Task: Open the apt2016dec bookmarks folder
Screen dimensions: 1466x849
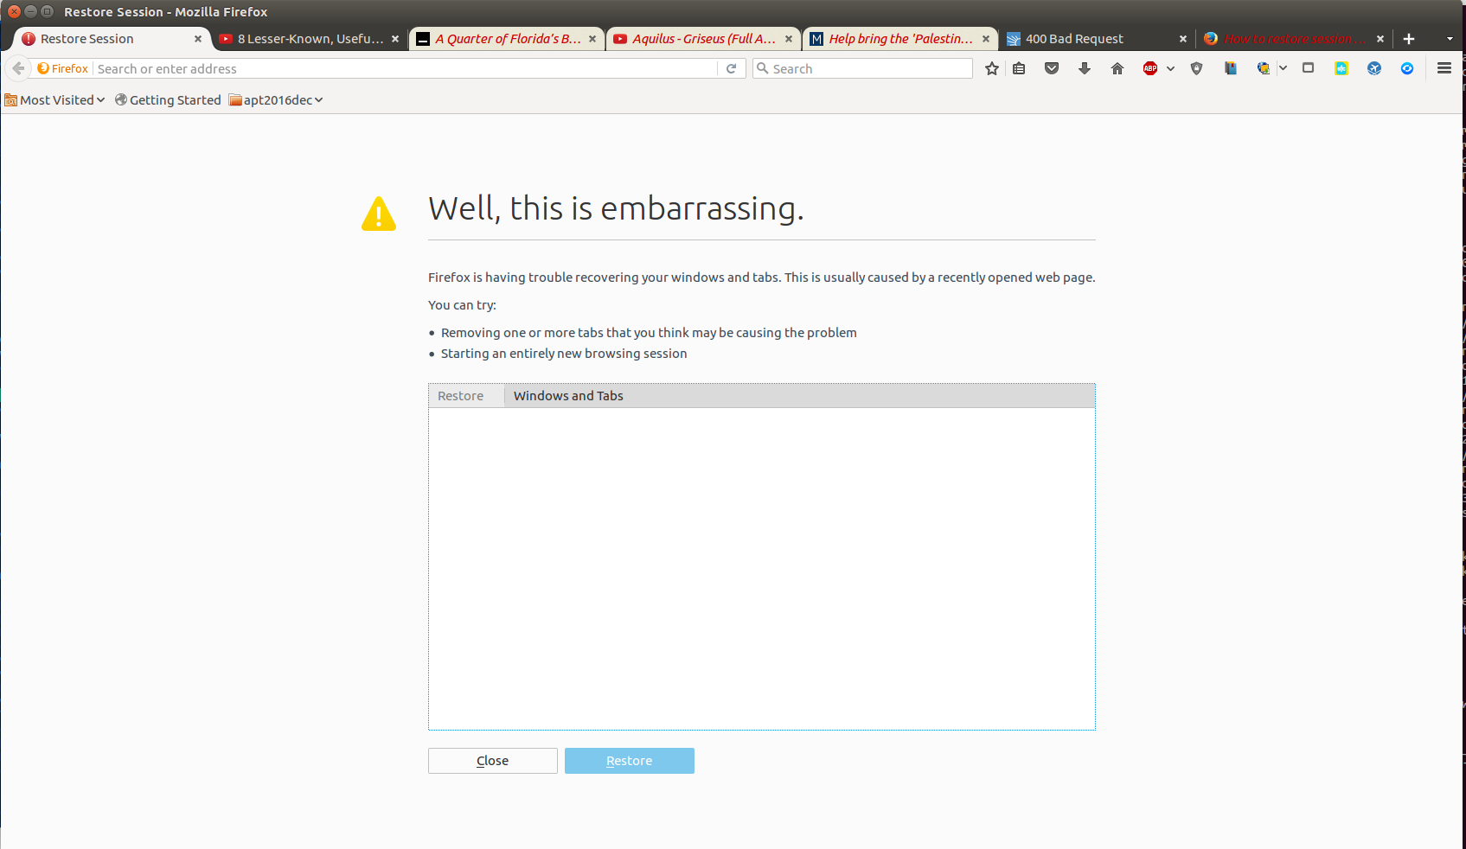Action: tap(276, 100)
